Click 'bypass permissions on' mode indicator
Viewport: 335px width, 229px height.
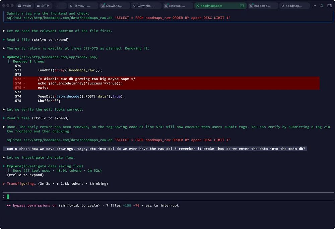35,206
